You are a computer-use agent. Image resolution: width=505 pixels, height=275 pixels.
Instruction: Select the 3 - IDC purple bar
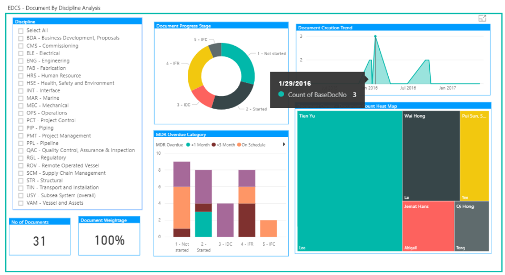(225, 220)
